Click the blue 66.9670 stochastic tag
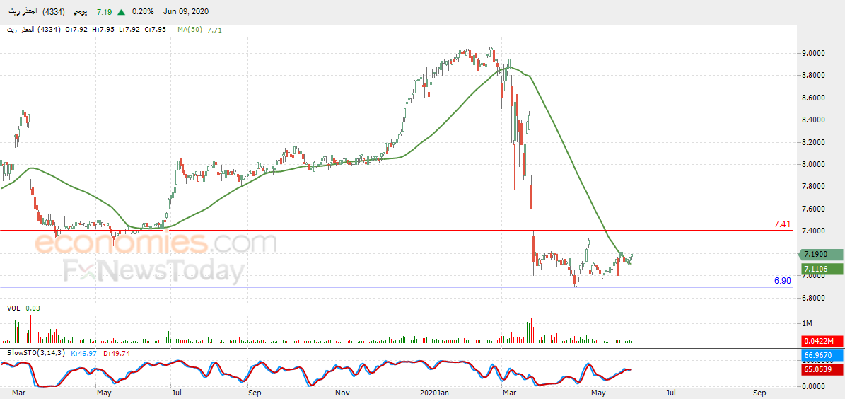The width and height of the screenshot is (845, 399). coord(819,356)
